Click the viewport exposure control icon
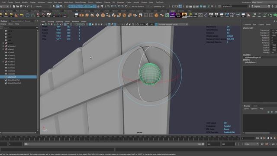This screenshot has width=277, height=156. 138,24
